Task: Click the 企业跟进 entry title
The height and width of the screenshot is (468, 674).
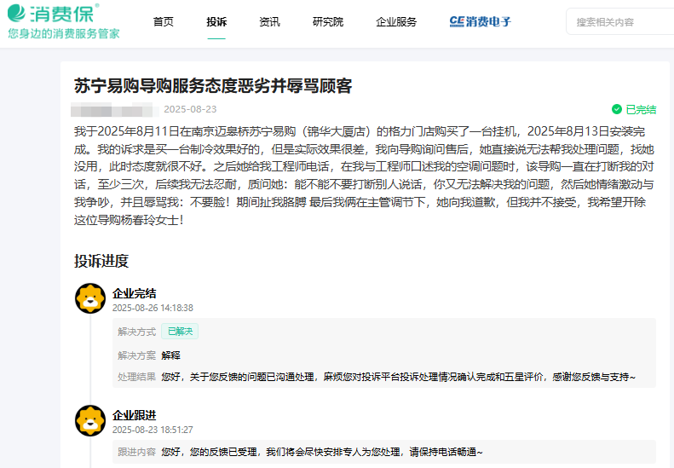Action: pyautogui.click(x=134, y=415)
